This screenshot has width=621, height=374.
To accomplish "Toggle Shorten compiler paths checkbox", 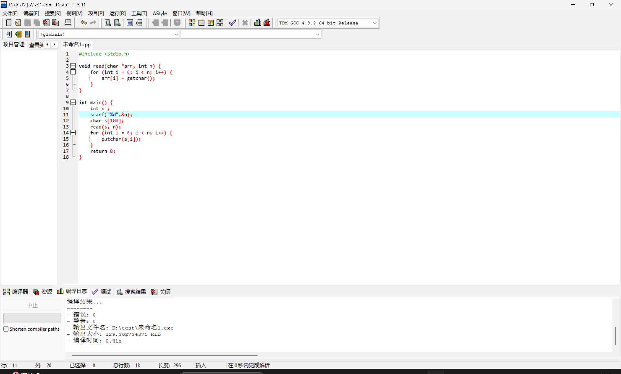I will [x=6, y=329].
